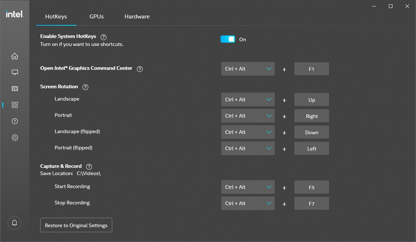Expand the Start Recording modifier dropdown

pyautogui.click(x=248, y=187)
